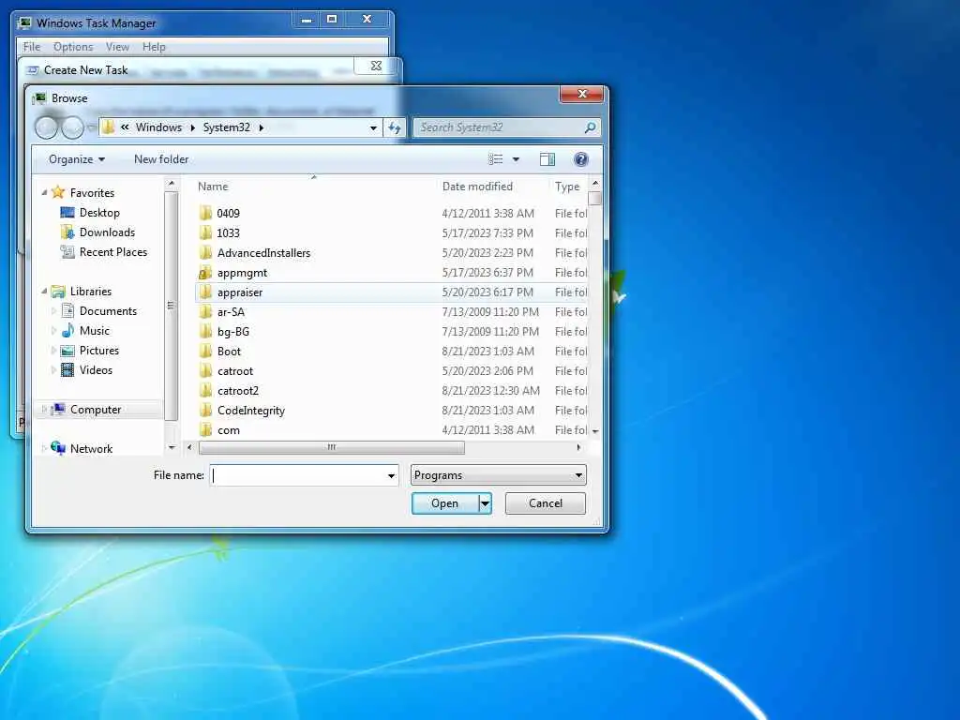The width and height of the screenshot is (960, 720).
Task: Open the File name history dropdown arrow
Action: [x=391, y=475]
